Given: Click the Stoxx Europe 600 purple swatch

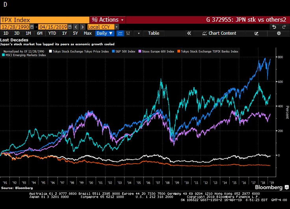Looking at the screenshot, I should [140, 51].
